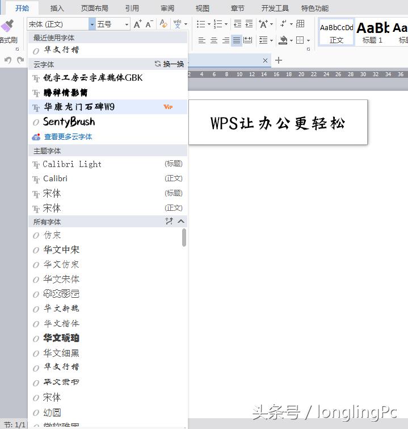Choose Calibri Light theme font
Viewport: 408px width, 429px height.
108,164
